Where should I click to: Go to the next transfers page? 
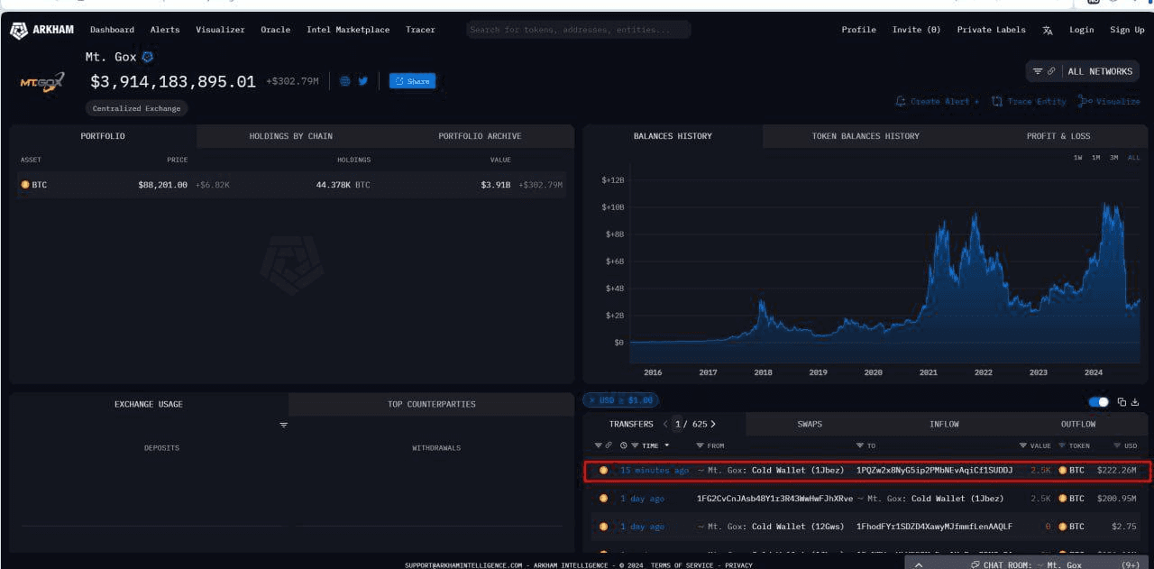(x=713, y=424)
